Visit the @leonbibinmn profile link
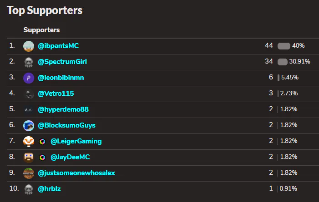The image size is (319, 202). (61, 78)
